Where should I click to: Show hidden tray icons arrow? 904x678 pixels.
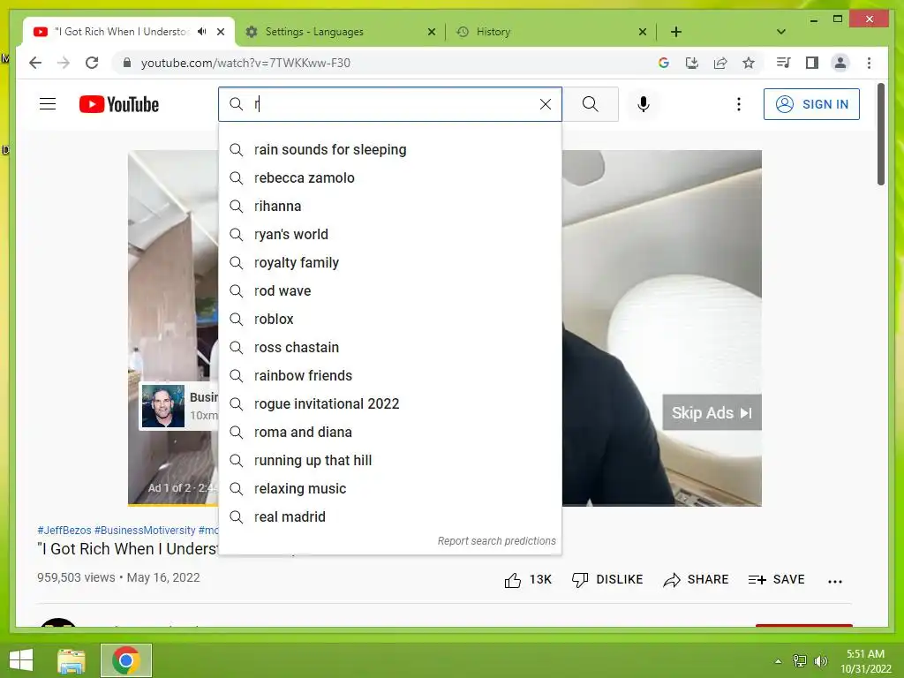pos(779,661)
